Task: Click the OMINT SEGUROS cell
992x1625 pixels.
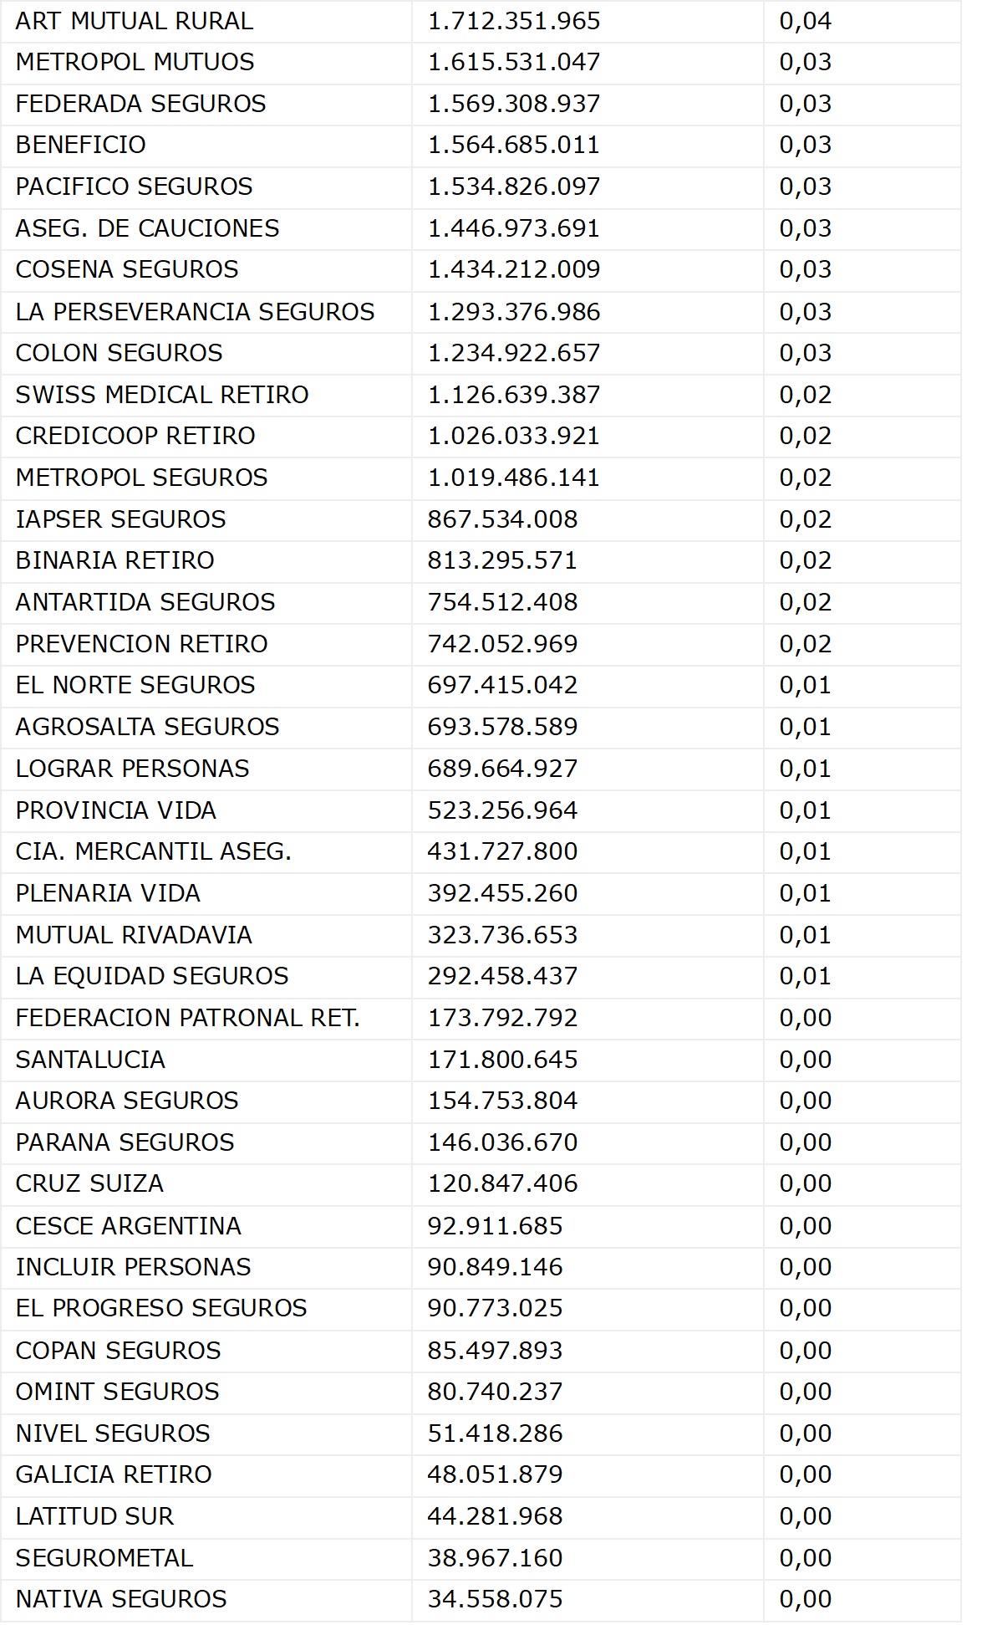Action: click(117, 1392)
